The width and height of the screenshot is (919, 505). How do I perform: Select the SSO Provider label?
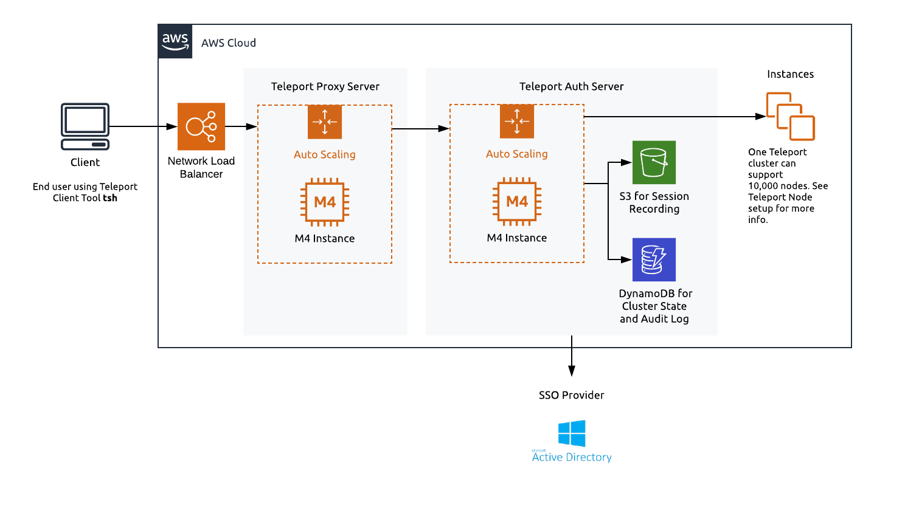point(572,395)
